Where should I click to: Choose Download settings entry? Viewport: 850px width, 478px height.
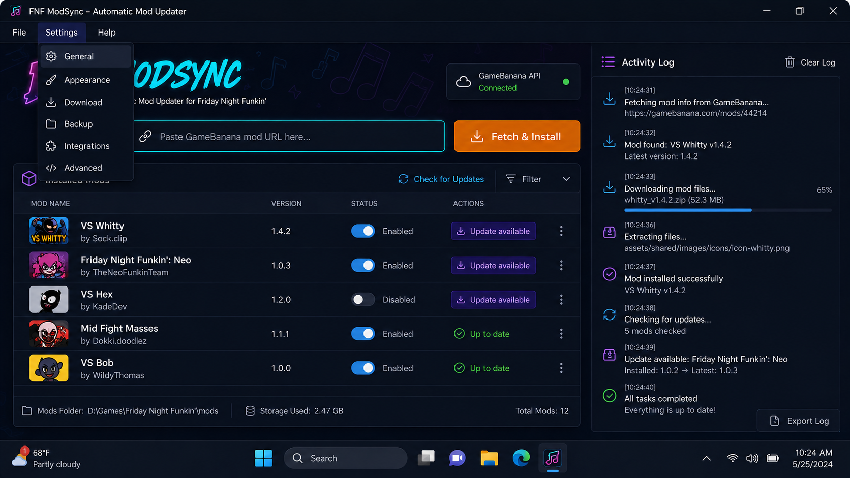click(85, 102)
